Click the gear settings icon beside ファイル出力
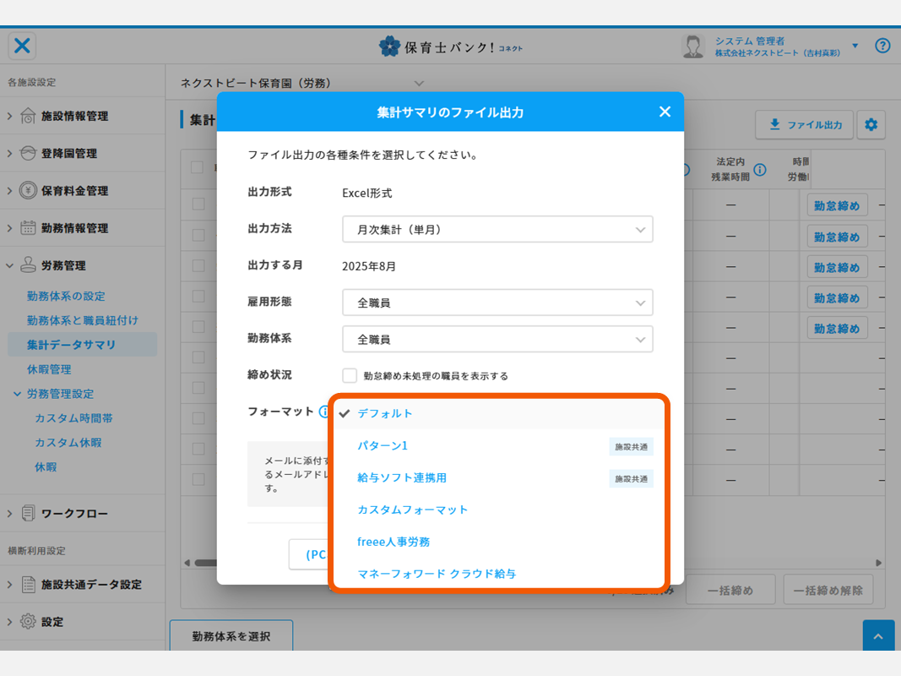901x676 pixels. coord(871,125)
